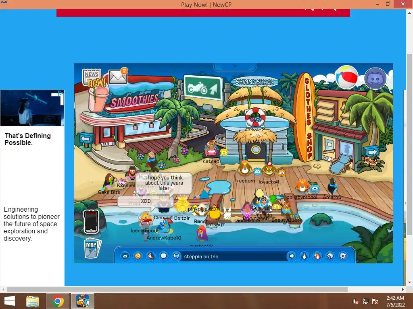Open the Map icon
Viewport: 413px width, 309px height.
(92, 248)
